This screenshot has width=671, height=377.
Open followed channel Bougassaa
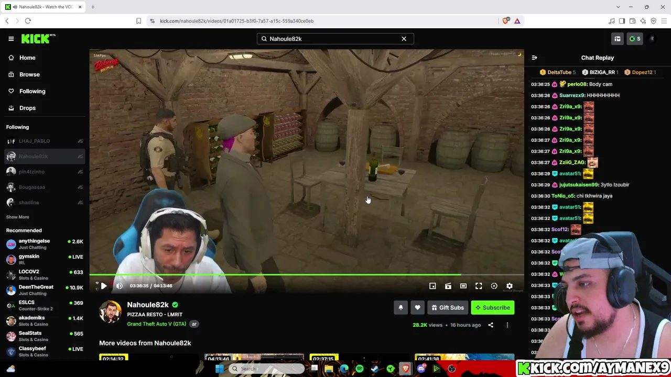[45, 187]
